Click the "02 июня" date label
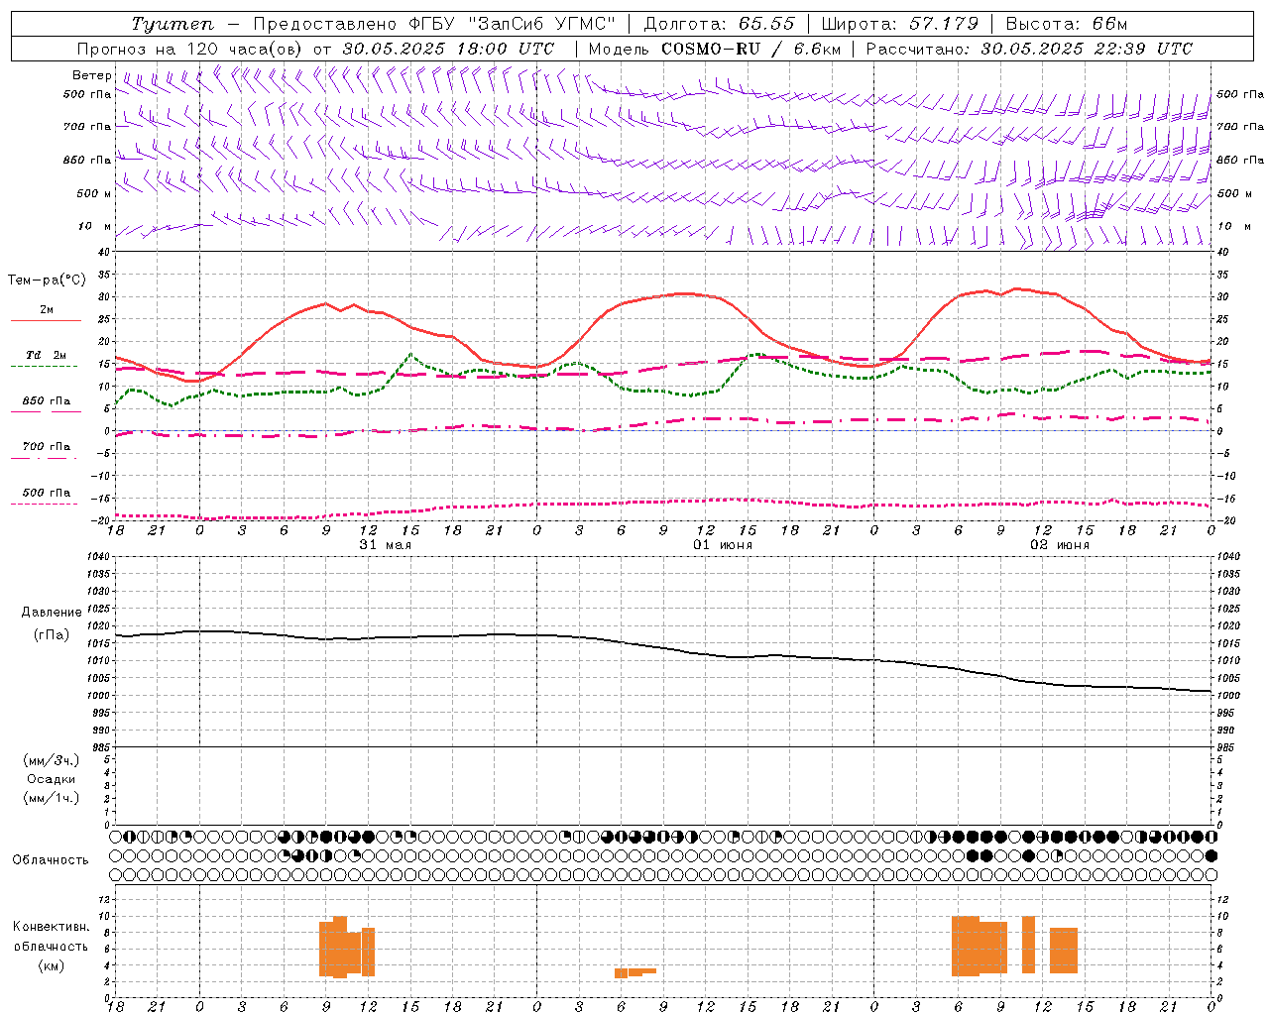Screen dimensions: 1269x1015 point(1059,545)
